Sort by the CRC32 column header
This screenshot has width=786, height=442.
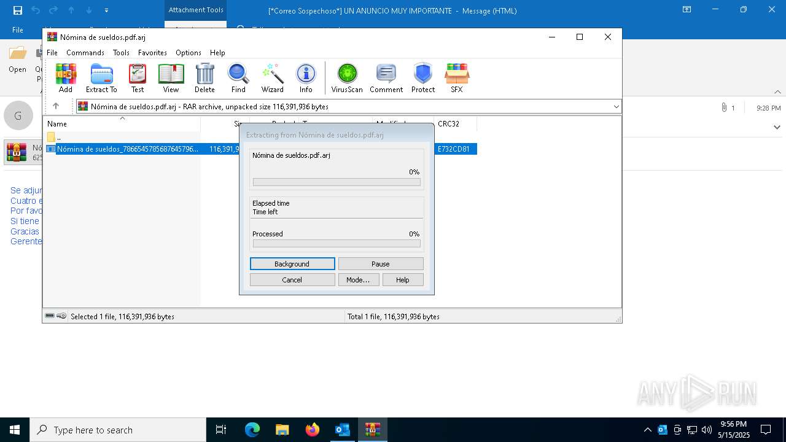pos(455,123)
